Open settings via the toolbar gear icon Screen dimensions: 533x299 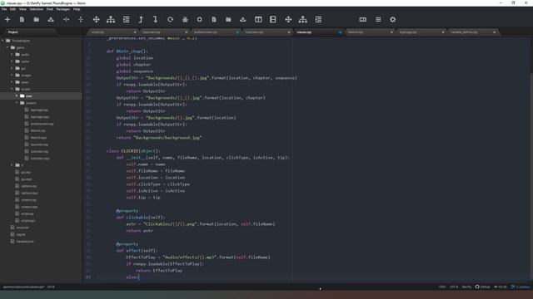pyautogui.click(x=392, y=20)
